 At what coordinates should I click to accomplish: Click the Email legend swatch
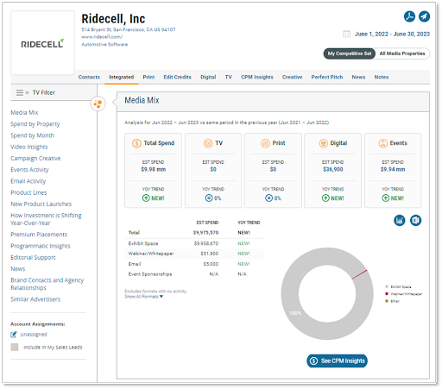coord(387,301)
